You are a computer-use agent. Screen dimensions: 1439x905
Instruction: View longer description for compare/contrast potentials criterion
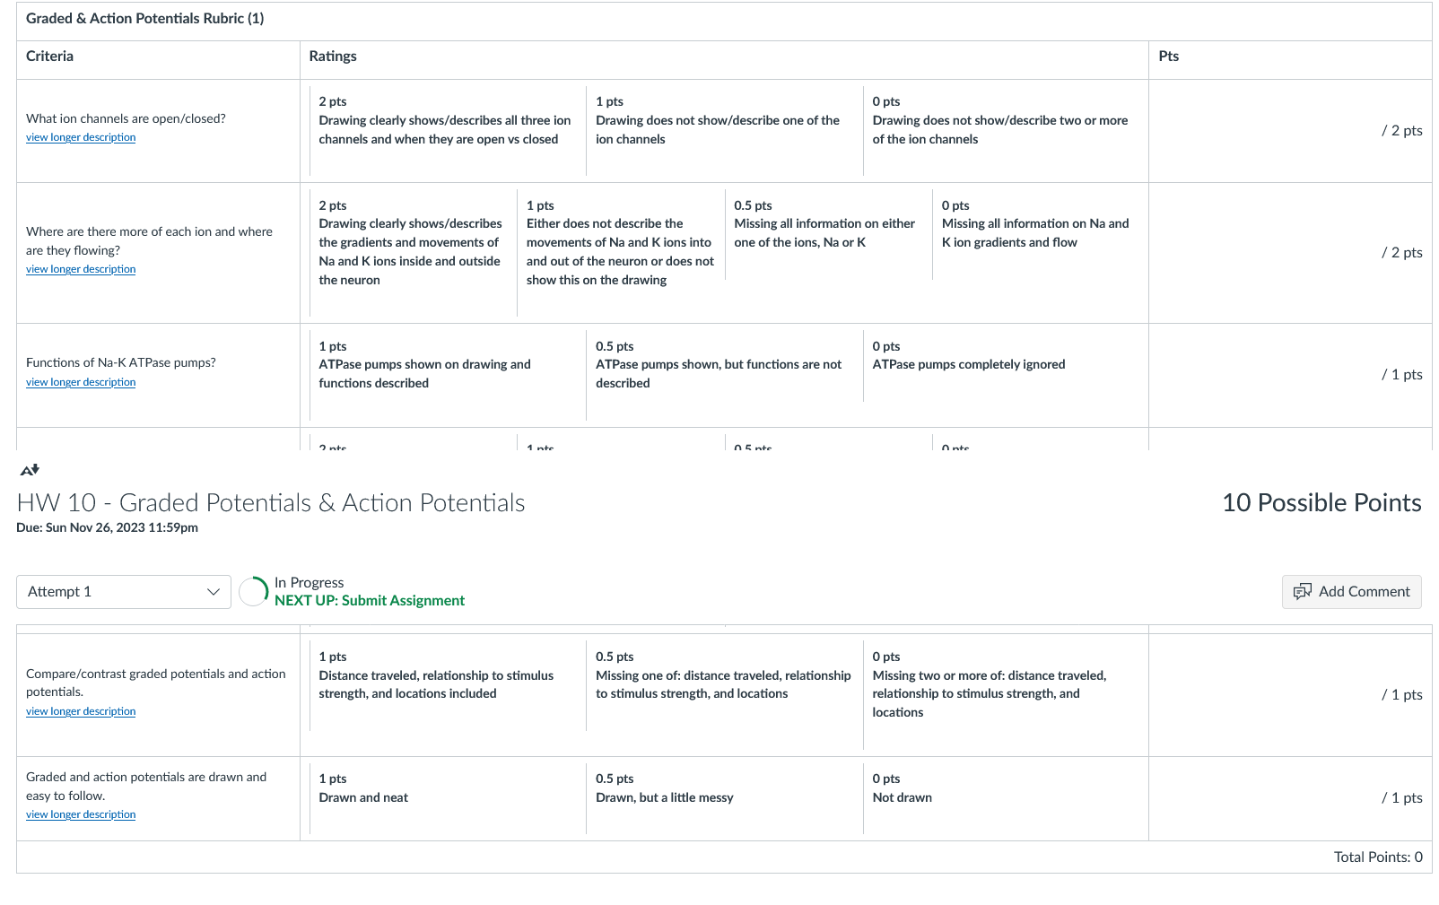pos(81,711)
